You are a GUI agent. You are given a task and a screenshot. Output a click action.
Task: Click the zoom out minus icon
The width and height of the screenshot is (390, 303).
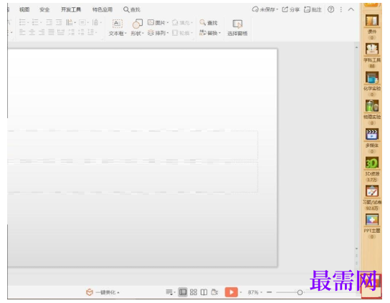coord(269,292)
